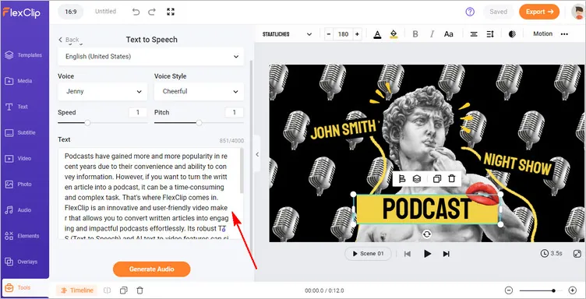Open the Templates sidebar panel
The height and width of the screenshot is (299, 586).
click(24, 55)
